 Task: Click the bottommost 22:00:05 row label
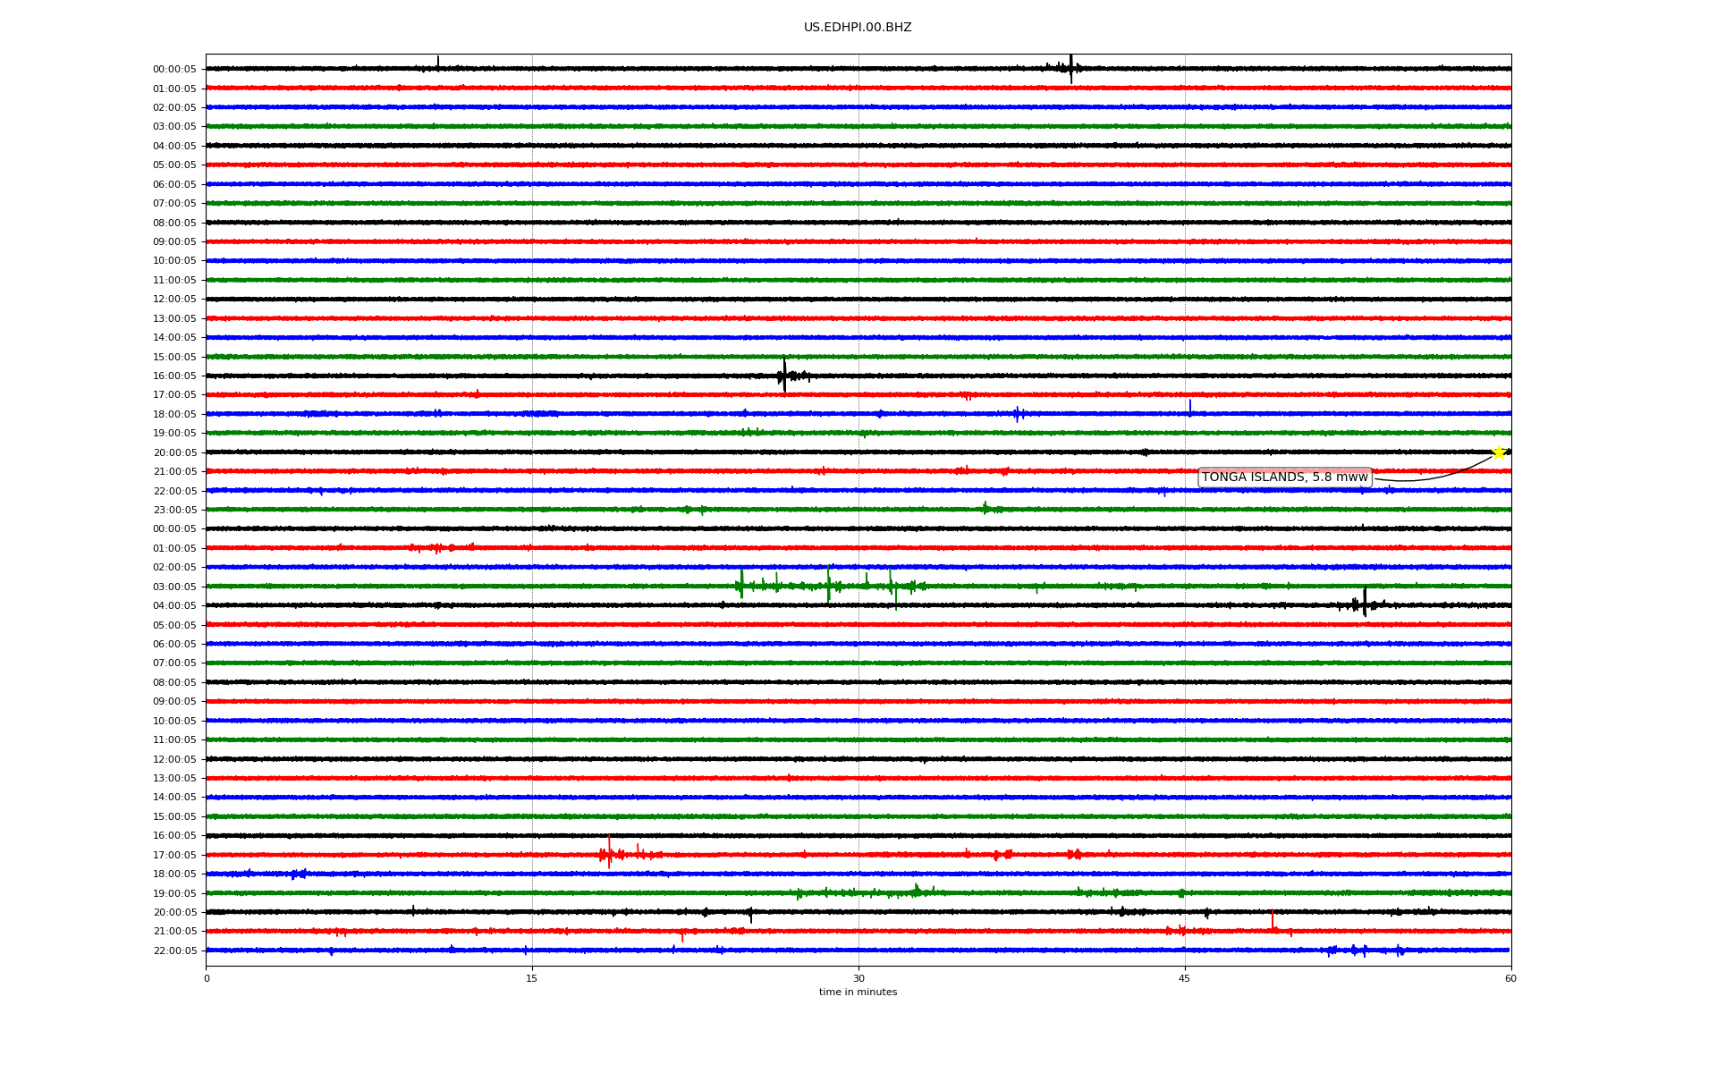pos(174,950)
